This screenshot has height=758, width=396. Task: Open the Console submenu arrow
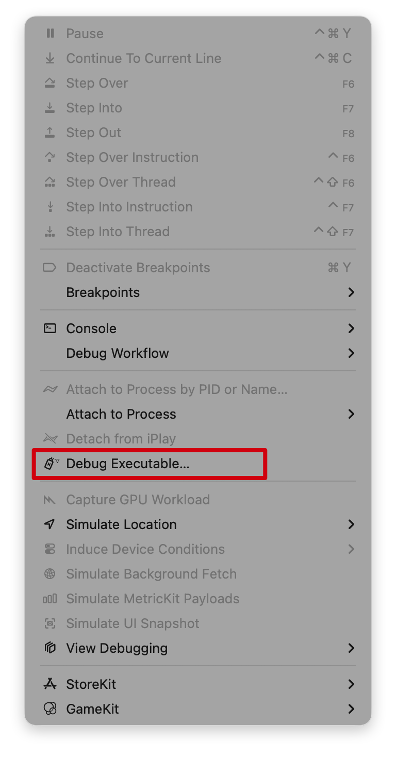coord(351,328)
